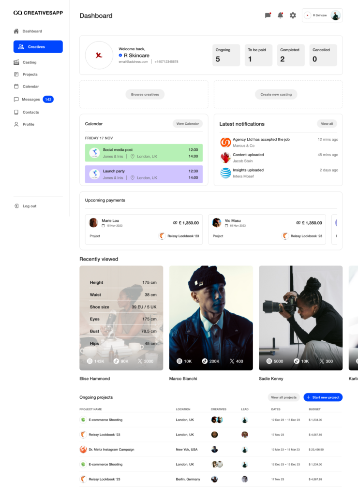Click the Content uploaded notification text
The width and height of the screenshot is (358, 495).
coord(248,155)
